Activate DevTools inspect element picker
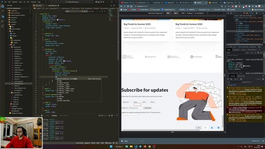Image resolution: width=265 pixels, height=149 pixels. (228, 13)
